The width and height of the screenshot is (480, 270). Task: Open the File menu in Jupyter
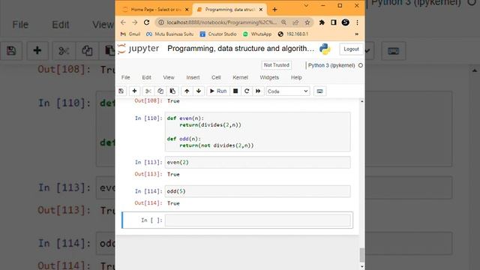point(125,77)
